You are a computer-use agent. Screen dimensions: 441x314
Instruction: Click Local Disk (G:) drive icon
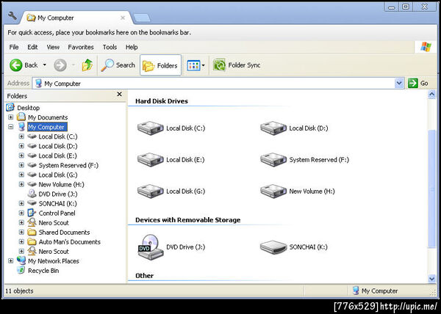coord(151,191)
